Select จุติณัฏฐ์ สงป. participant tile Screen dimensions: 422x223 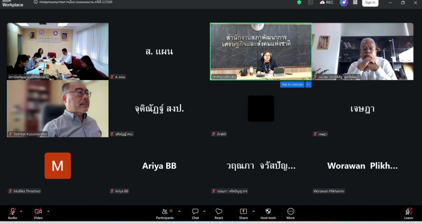click(x=159, y=109)
